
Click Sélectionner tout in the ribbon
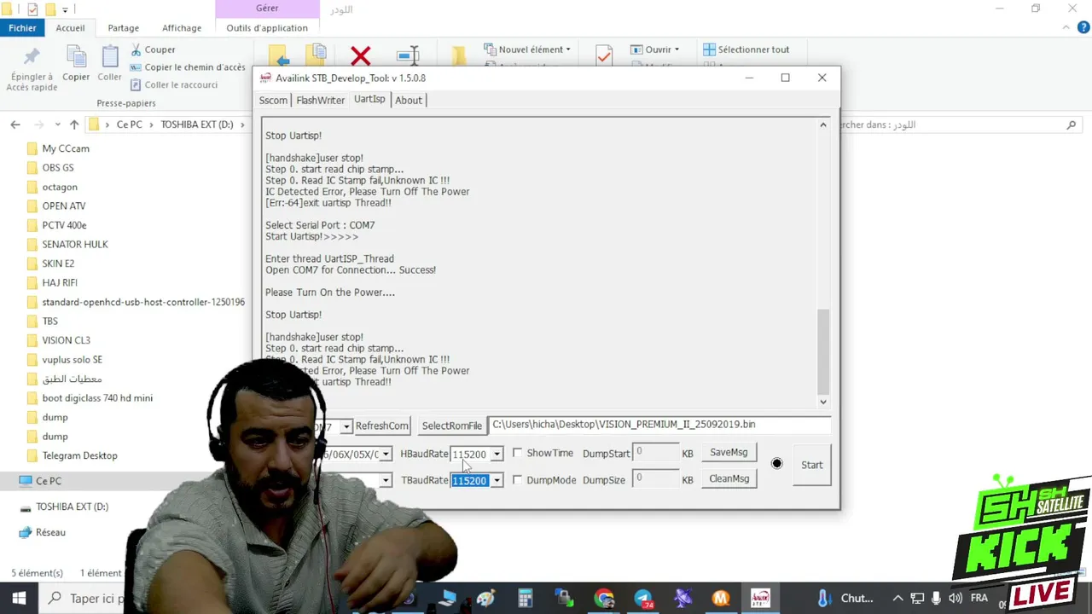tap(746, 49)
